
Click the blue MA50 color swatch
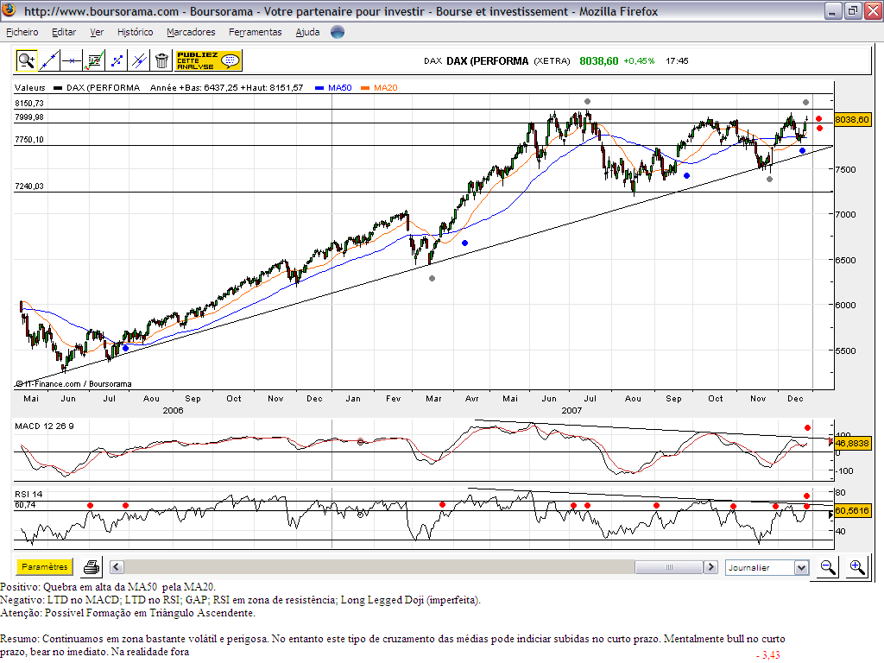point(319,88)
